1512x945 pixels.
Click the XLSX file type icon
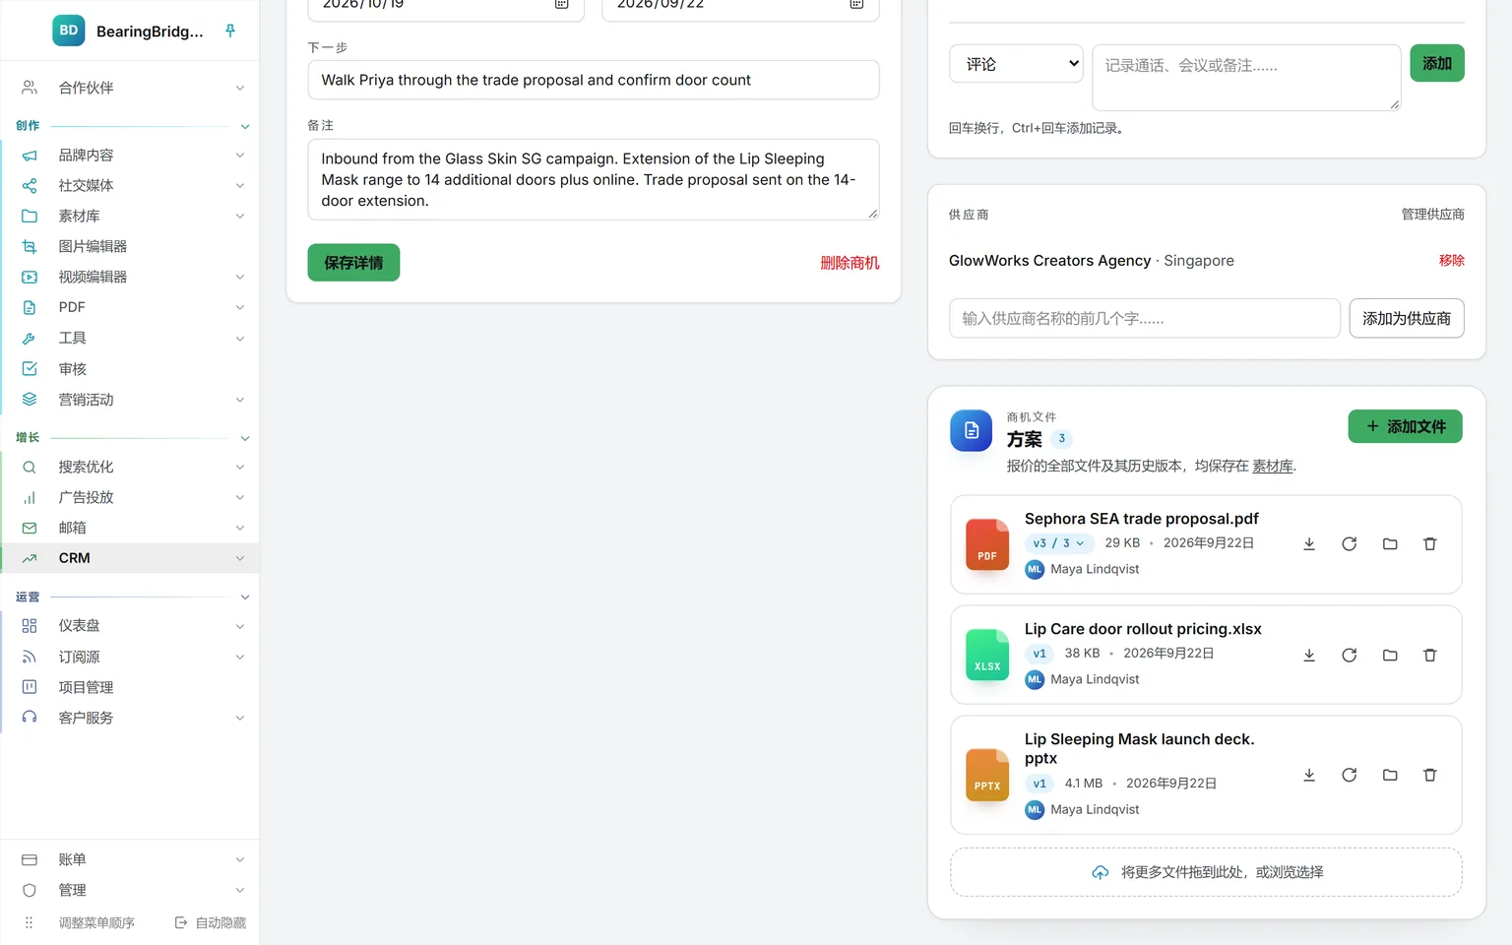[987, 655]
